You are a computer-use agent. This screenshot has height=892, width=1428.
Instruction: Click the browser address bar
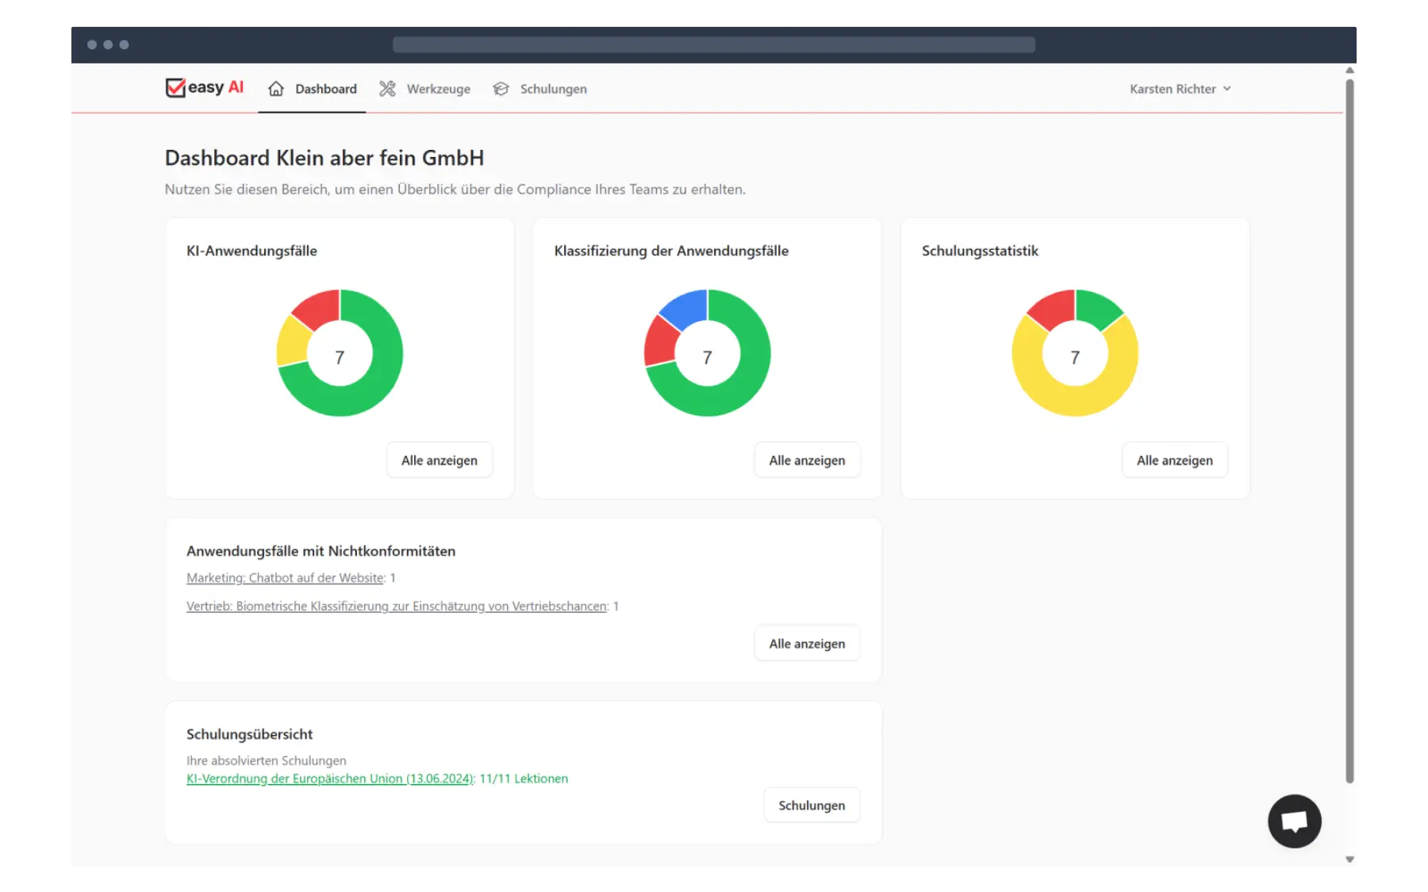click(713, 44)
